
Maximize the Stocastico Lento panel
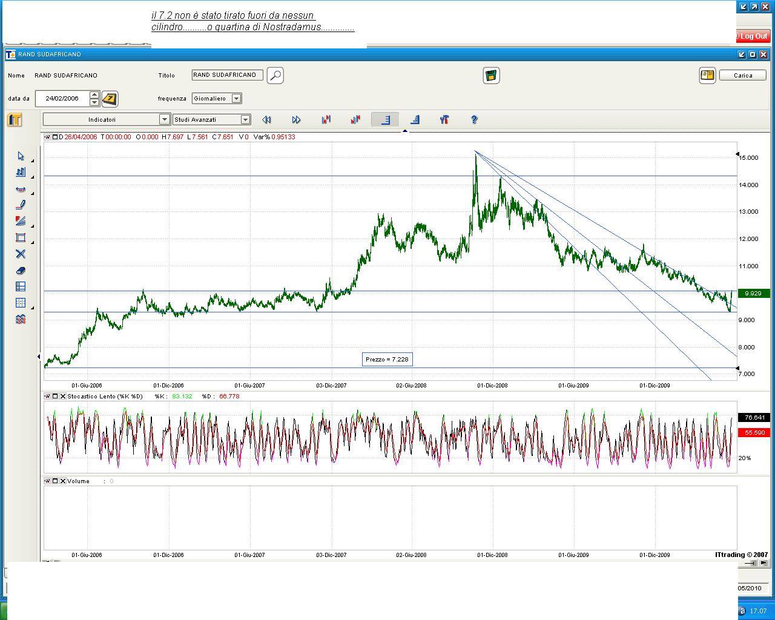[54, 396]
